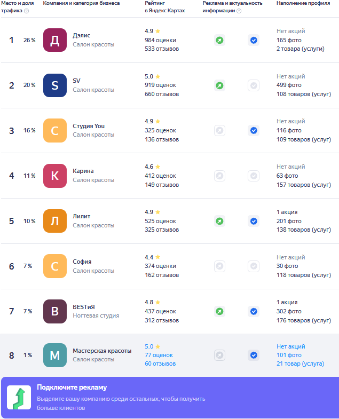Viewport: 339px width, 419px height.
Task: Click the green advertising icon for Лилит
Action: (219, 221)
